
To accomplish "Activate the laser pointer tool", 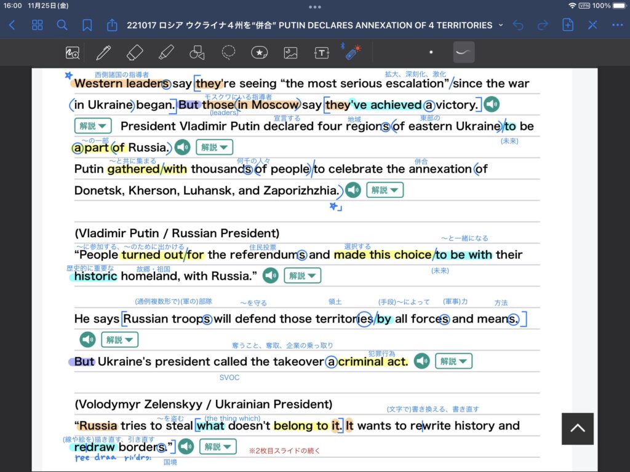I will 352,52.
